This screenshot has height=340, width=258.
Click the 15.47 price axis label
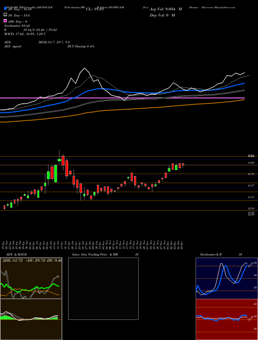tap(251, 185)
